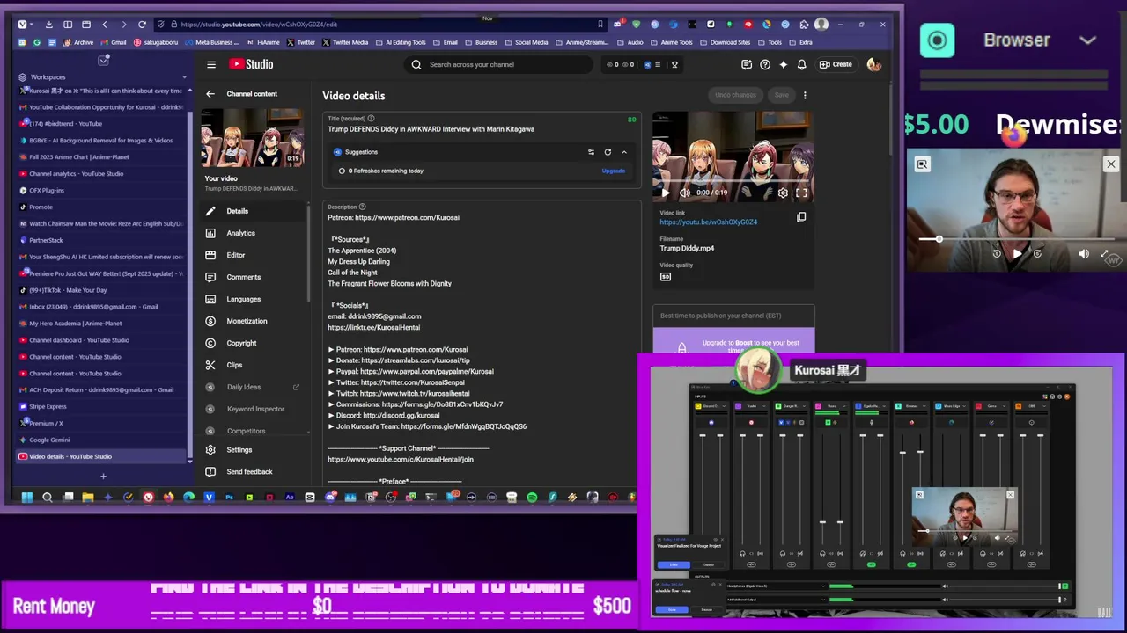This screenshot has height=633, width=1127.
Task: Go back to Channel content
Action: pos(210,94)
